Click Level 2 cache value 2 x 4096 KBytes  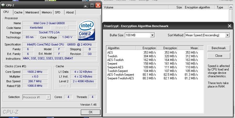83,81
